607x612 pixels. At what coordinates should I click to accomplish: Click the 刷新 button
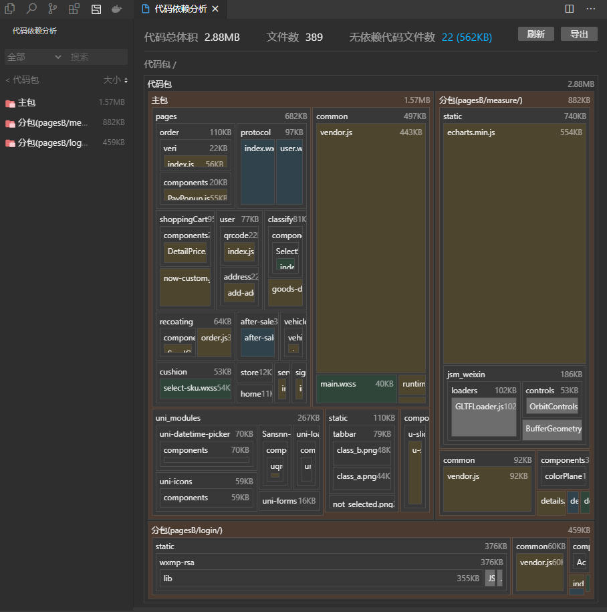(535, 34)
